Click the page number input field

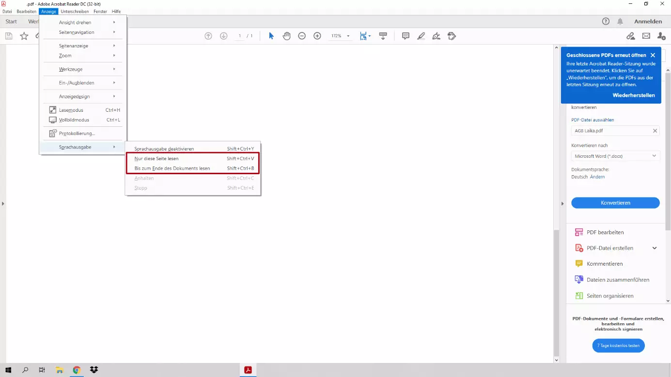pyautogui.click(x=240, y=36)
